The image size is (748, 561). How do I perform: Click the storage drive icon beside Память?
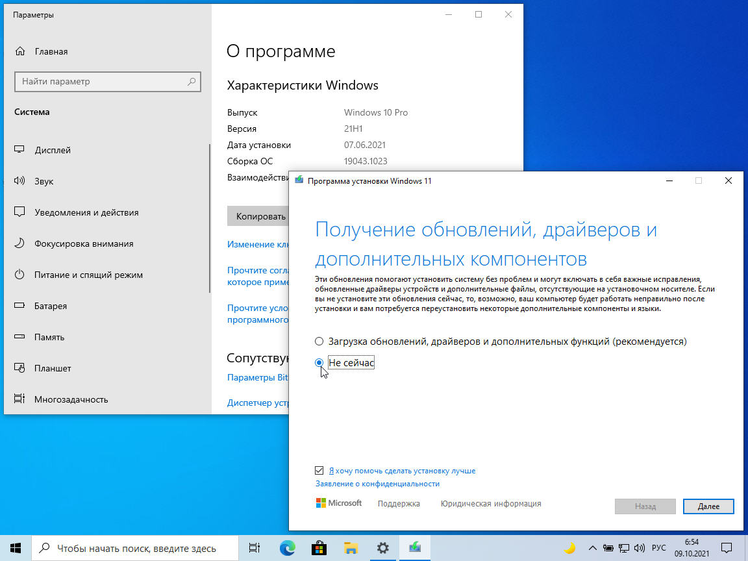pos(19,337)
